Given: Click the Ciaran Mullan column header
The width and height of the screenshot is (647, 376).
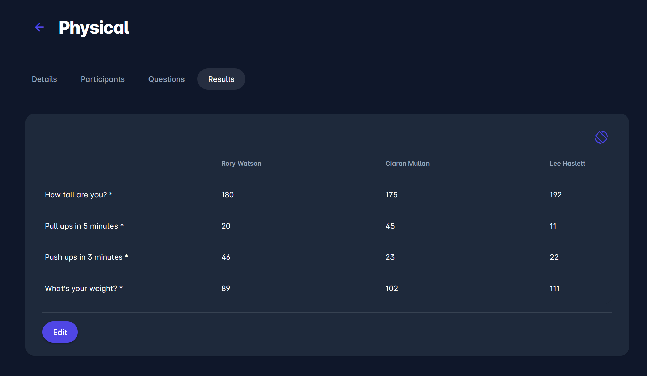Looking at the screenshot, I should click(x=407, y=163).
